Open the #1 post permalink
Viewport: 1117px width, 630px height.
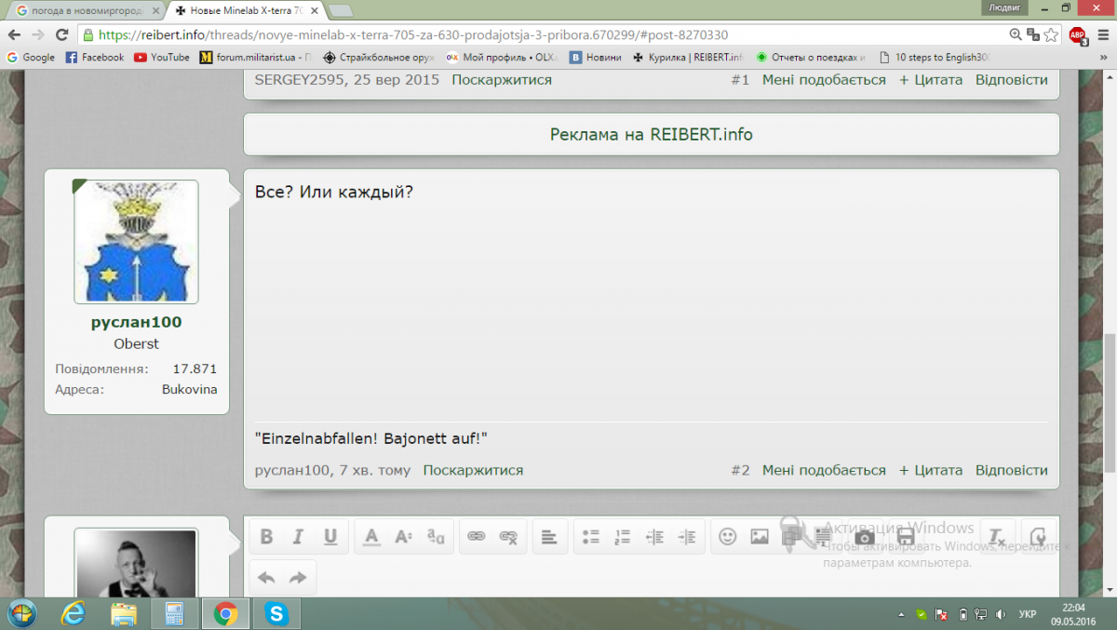click(x=740, y=79)
